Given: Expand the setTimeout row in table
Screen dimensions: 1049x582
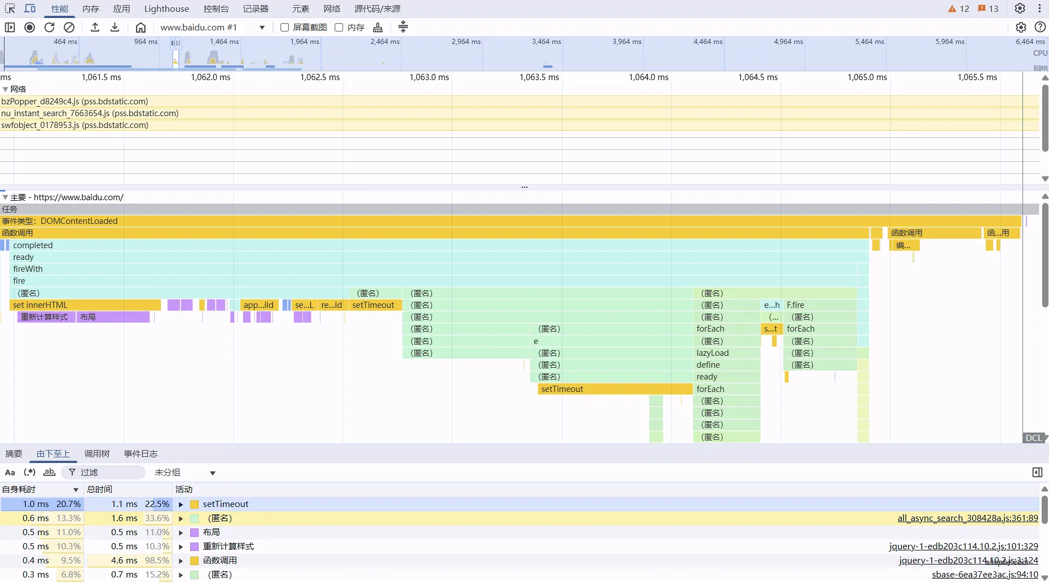Looking at the screenshot, I should [x=181, y=504].
